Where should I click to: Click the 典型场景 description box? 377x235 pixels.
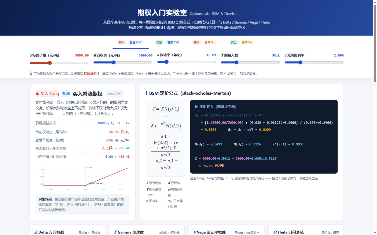(x=82, y=204)
